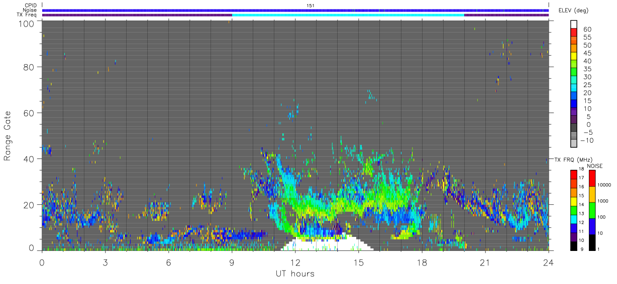Viewport: 617px width, 284px height.
Task: Click the '1000' label on NOISE colorbar
Action: click(x=603, y=202)
